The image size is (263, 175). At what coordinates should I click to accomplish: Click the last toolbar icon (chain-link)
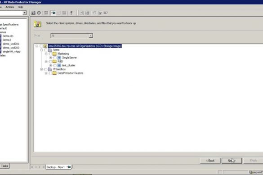click(x=106, y=13)
